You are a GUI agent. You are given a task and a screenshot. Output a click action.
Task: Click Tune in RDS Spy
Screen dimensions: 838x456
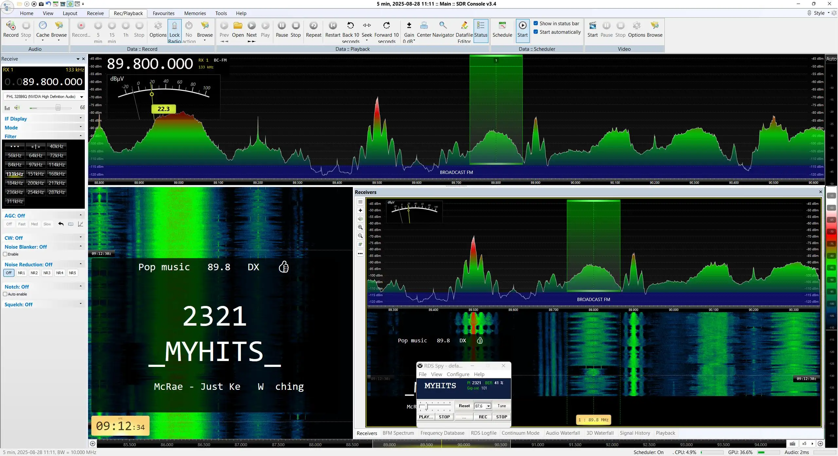(x=501, y=406)
